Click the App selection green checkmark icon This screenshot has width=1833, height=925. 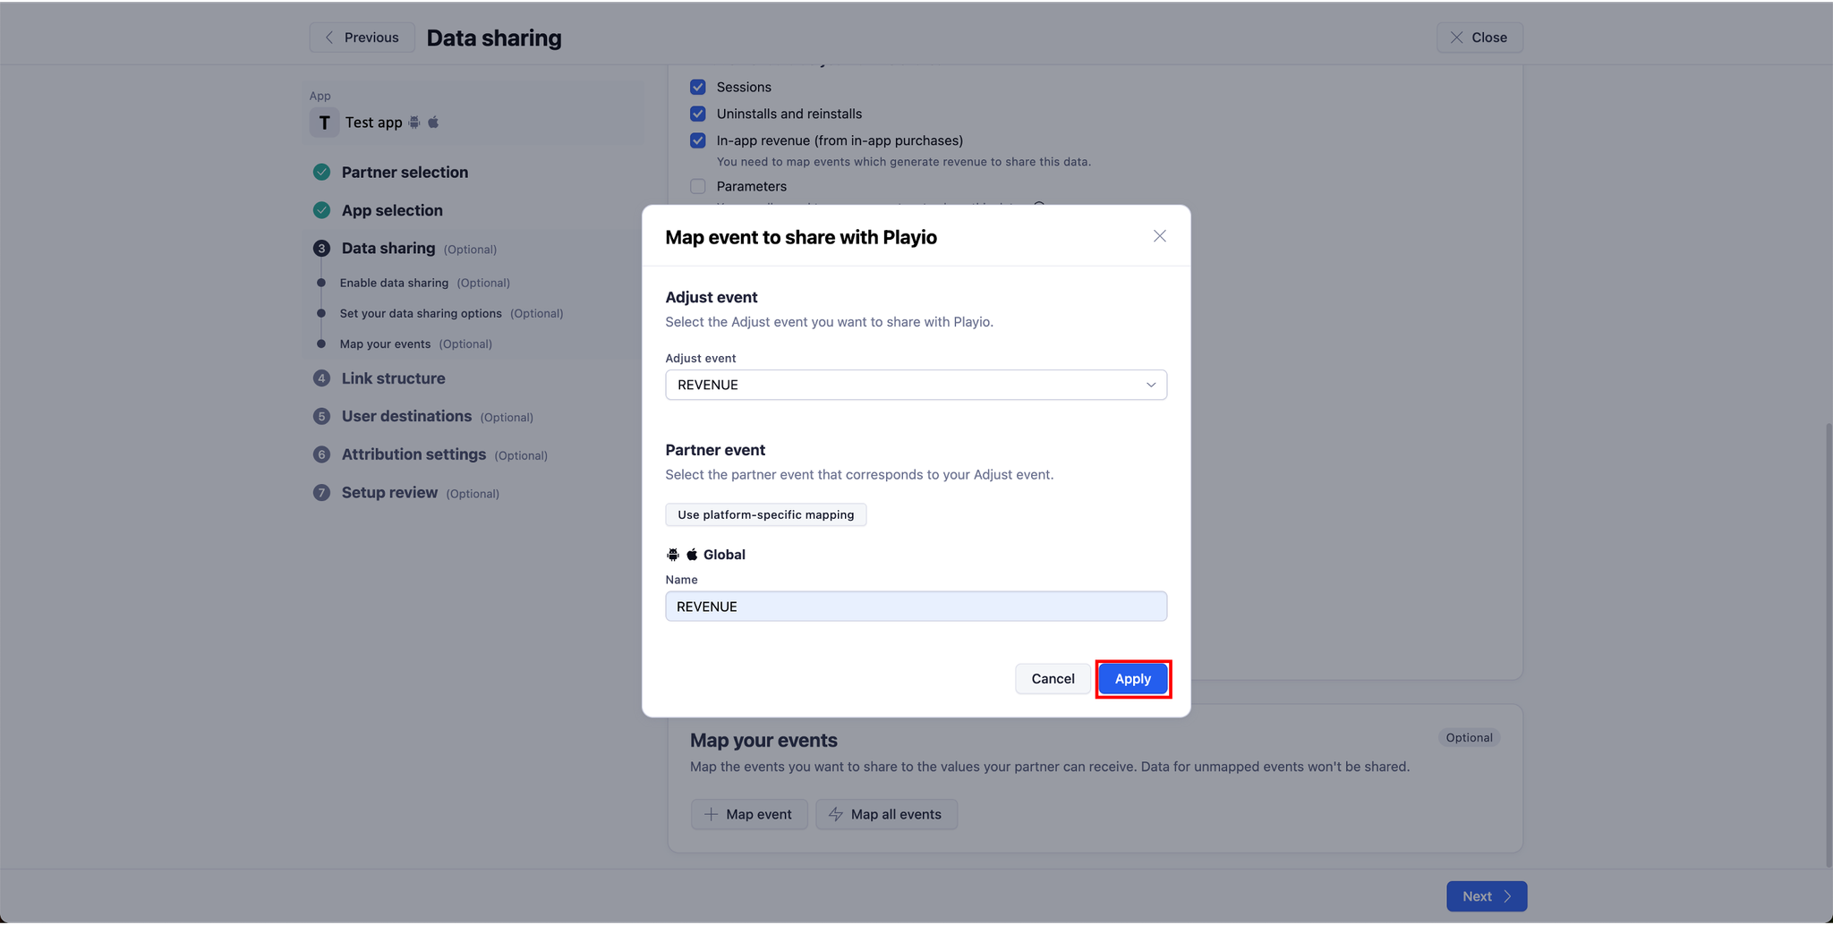point(321,210)
